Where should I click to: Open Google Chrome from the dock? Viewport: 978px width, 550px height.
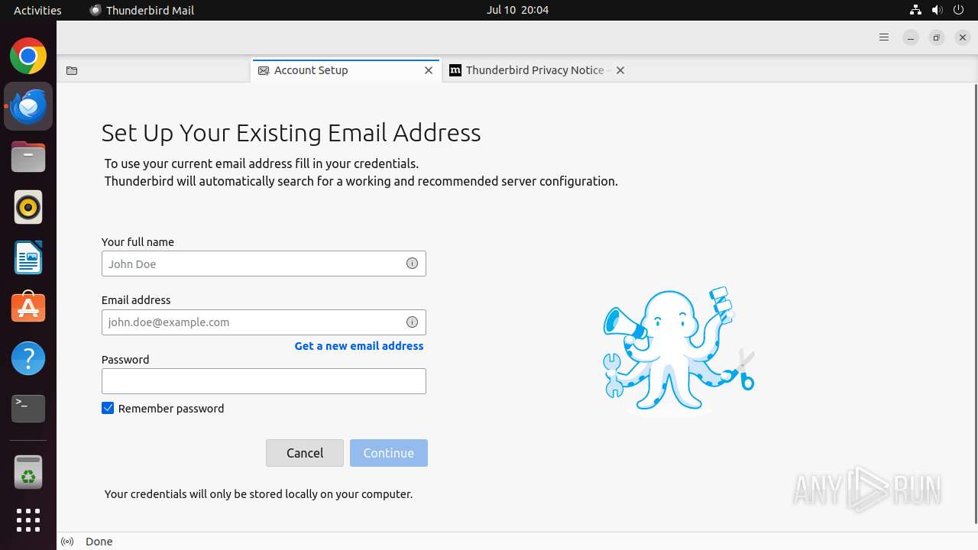tap(28, 56)
